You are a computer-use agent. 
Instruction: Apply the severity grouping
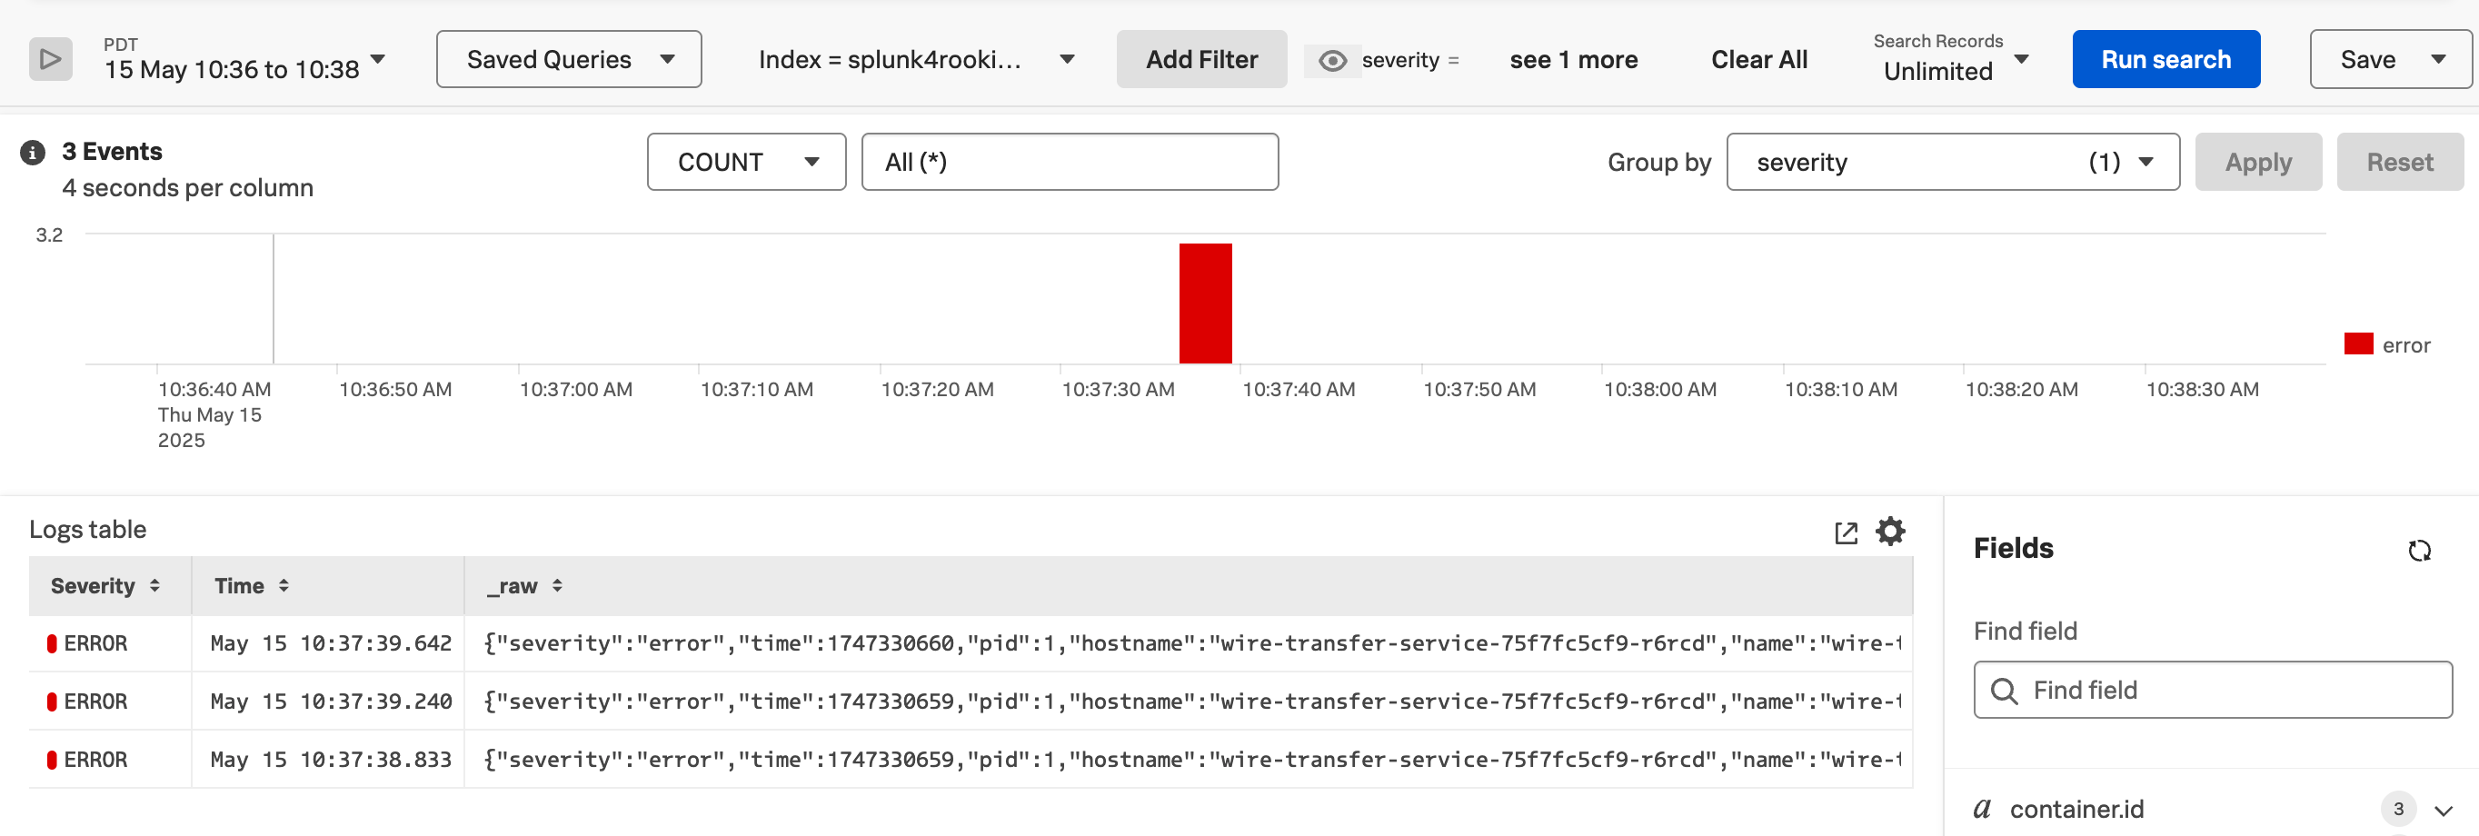tap(2257, 162)
